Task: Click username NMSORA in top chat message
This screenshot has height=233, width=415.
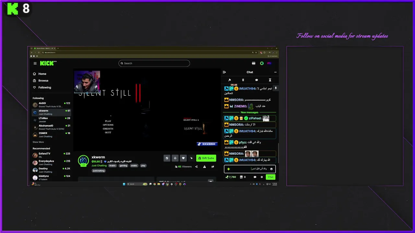Action: click(x=236, y=100)
